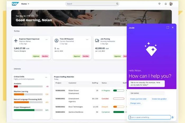Click the SAP logo

(15, 4)
